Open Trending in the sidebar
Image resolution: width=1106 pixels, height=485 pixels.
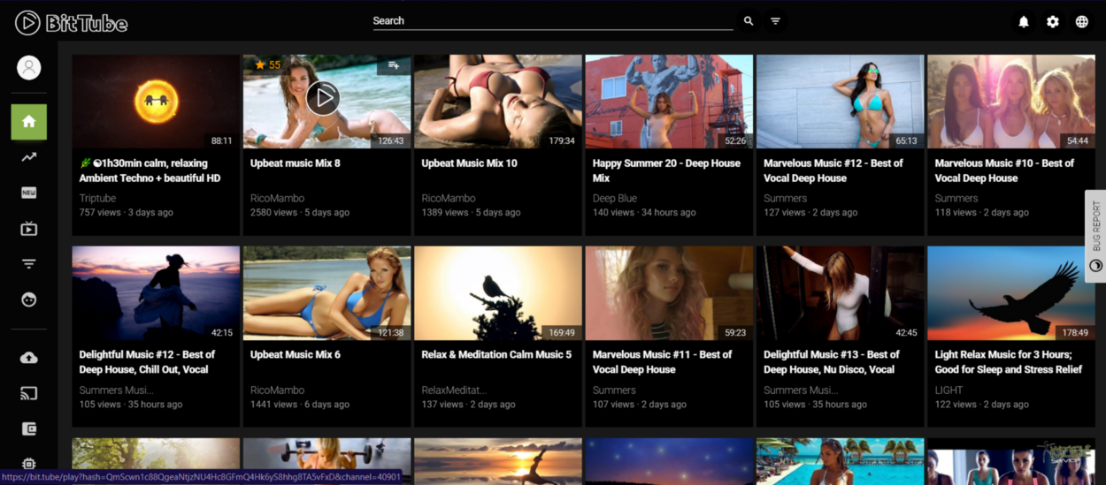(29, 157)
